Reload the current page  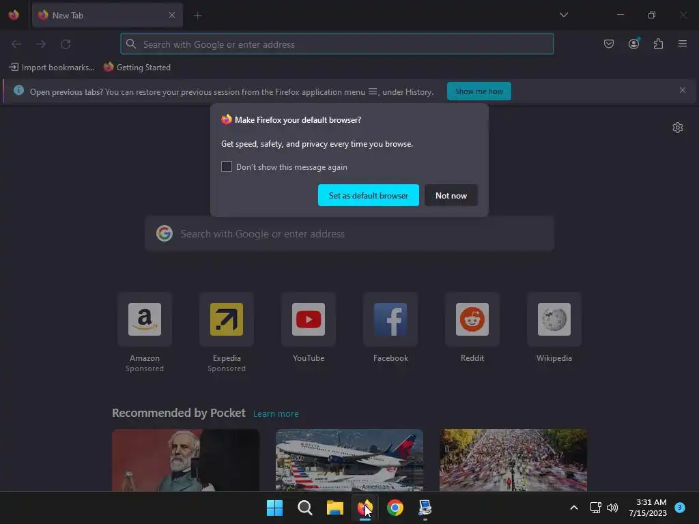pyautogui.click(x=66, y=44)
